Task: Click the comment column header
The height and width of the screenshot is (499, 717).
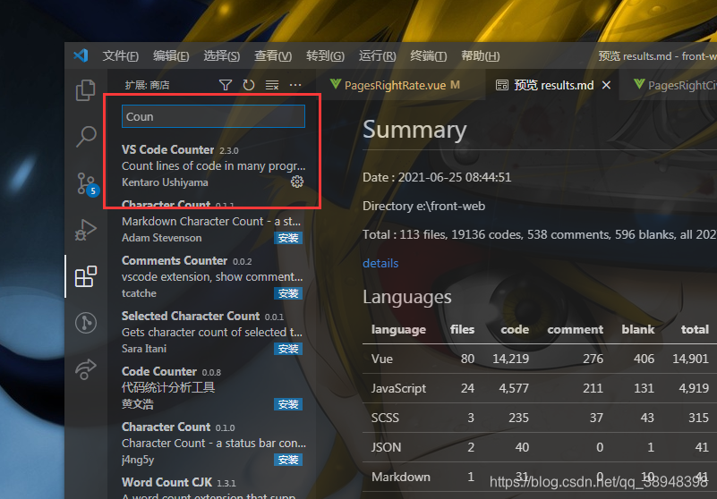Action: point(576,329)
